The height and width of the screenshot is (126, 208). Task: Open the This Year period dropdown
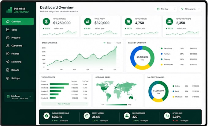[x=166, y=9]
